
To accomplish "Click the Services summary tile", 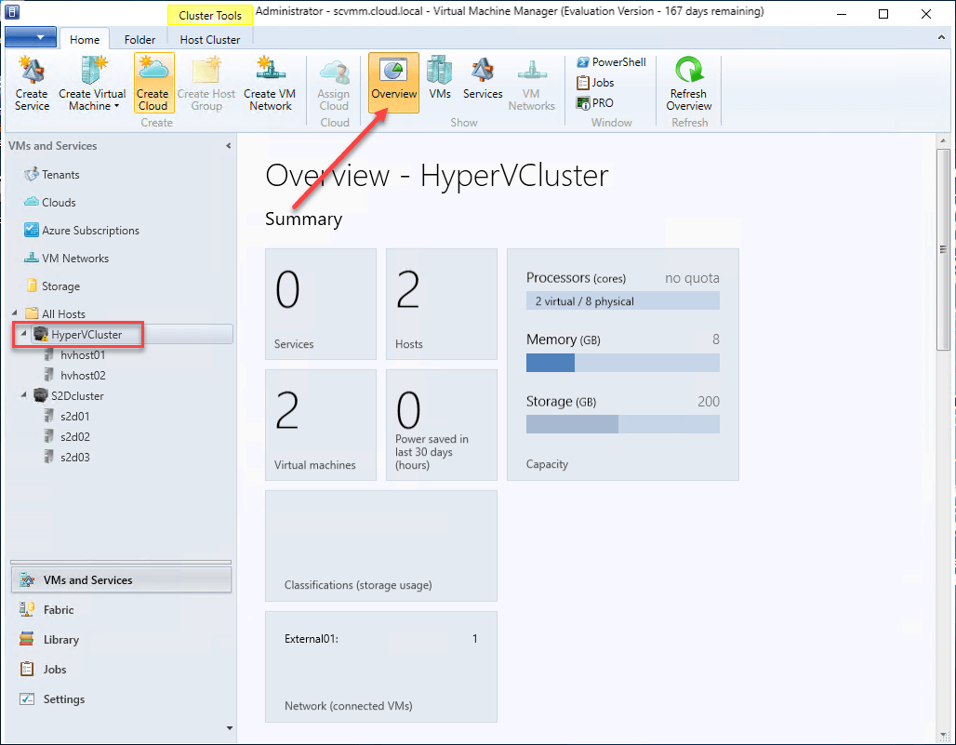I will tap(321, 304).
